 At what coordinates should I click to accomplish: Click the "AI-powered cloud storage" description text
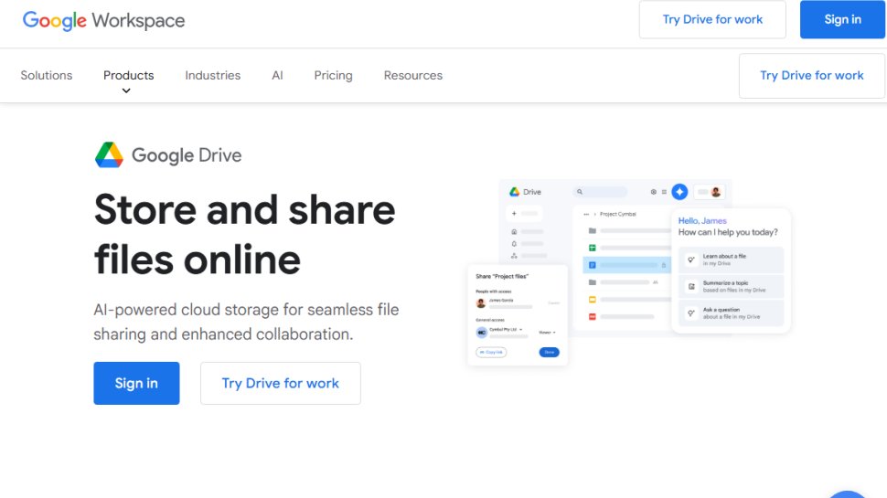click(x=246, y=322)
